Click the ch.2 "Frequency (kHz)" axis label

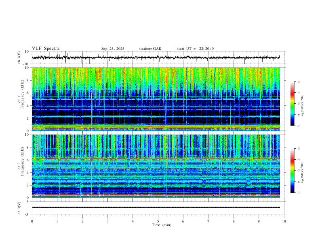click(22, 161)
